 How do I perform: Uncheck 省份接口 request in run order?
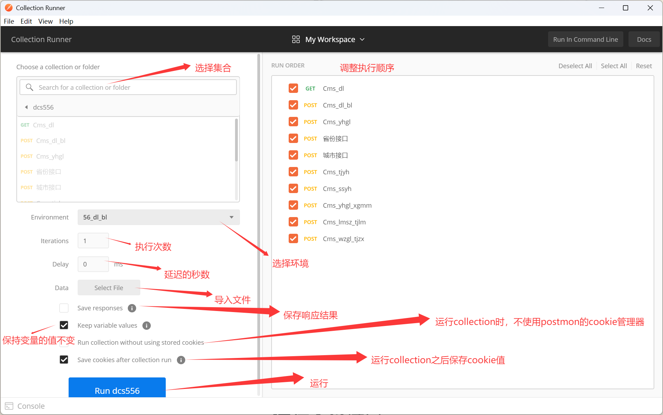coord(293,138)
